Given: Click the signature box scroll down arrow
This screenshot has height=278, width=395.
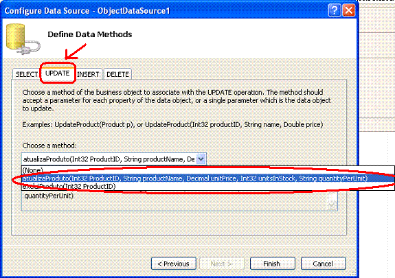Looking at the screenshot, I should click(332, 205).
